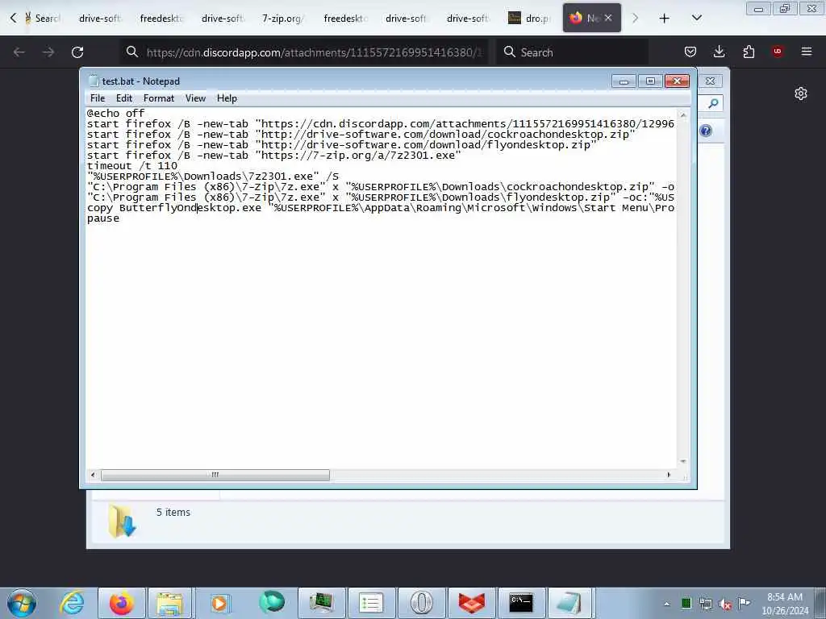826x619 pixels.
Task: Click Notepad horizontal scrollbar left arrow
Action: tap(94, 475)
